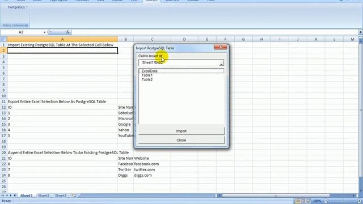Click the 'Ready' status bar text
The height and width of the screenshot is (204, 363).
[6, 201]
